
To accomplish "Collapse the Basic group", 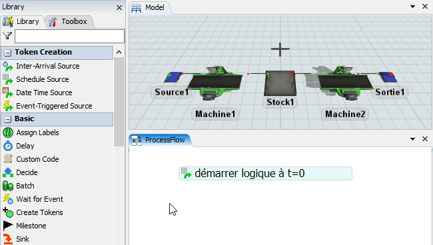I will coord(8,119).
